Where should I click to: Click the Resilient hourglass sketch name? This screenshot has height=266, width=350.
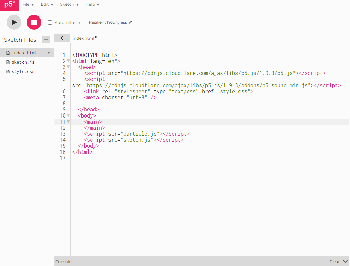pos(108,22)
